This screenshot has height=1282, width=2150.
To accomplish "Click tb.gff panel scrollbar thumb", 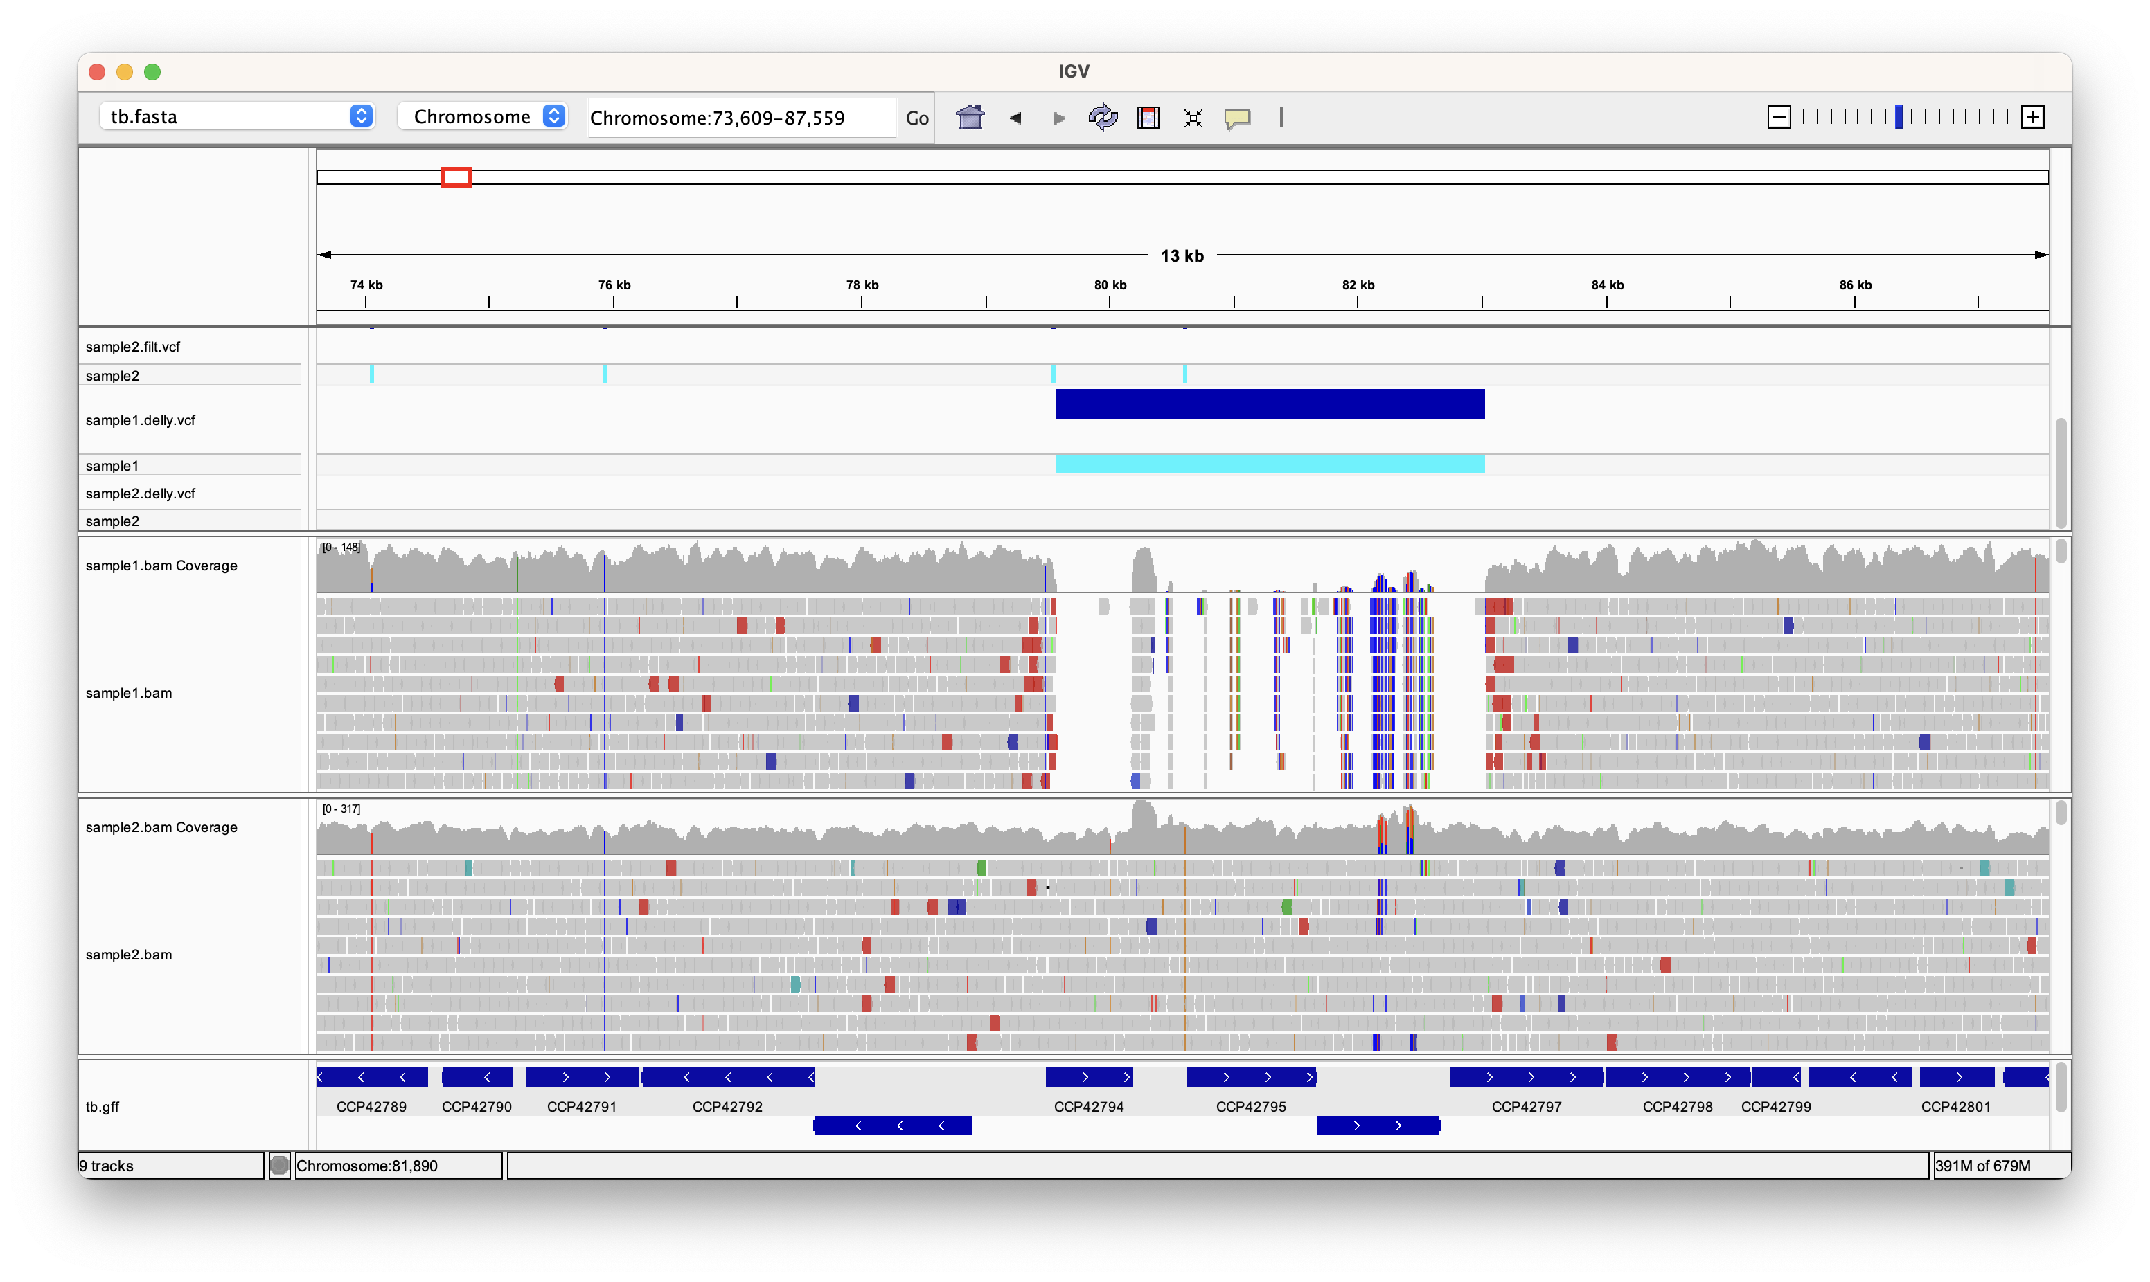I will (2061, 1087).
